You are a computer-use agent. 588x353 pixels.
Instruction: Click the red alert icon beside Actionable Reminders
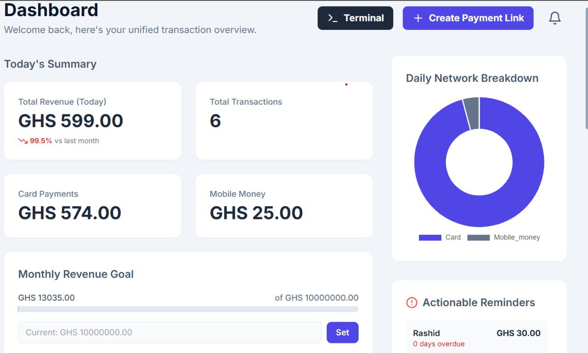(x=412, y=303)
